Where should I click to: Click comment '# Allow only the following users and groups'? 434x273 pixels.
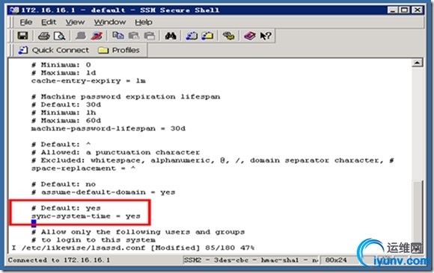pos(138,232)
